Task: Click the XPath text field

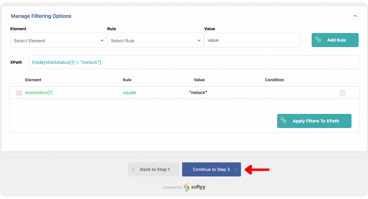Action: tap(193, 62)
